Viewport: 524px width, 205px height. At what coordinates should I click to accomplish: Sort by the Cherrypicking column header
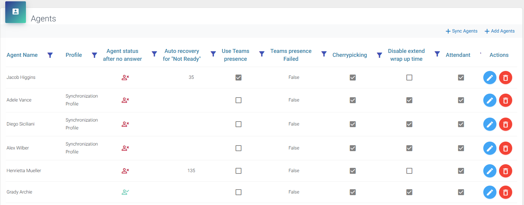point(349,55)
